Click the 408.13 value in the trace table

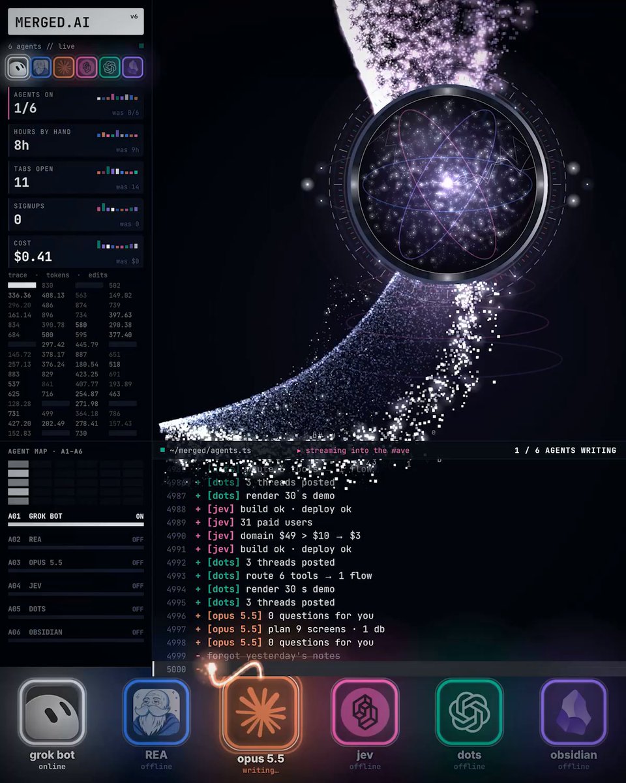pos(53,296)
